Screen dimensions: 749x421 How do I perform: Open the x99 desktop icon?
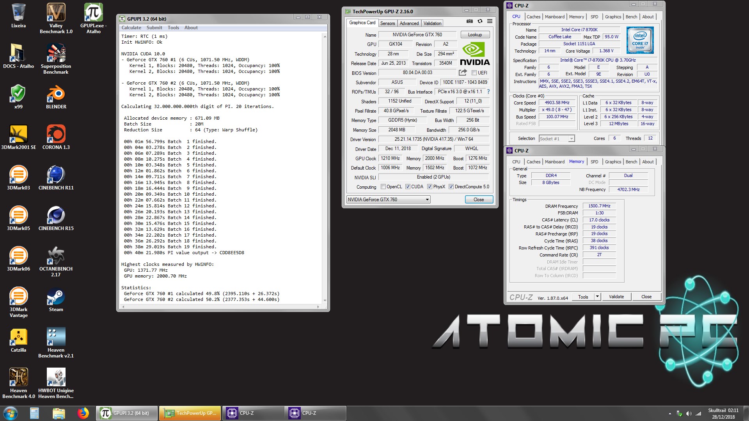18,97
